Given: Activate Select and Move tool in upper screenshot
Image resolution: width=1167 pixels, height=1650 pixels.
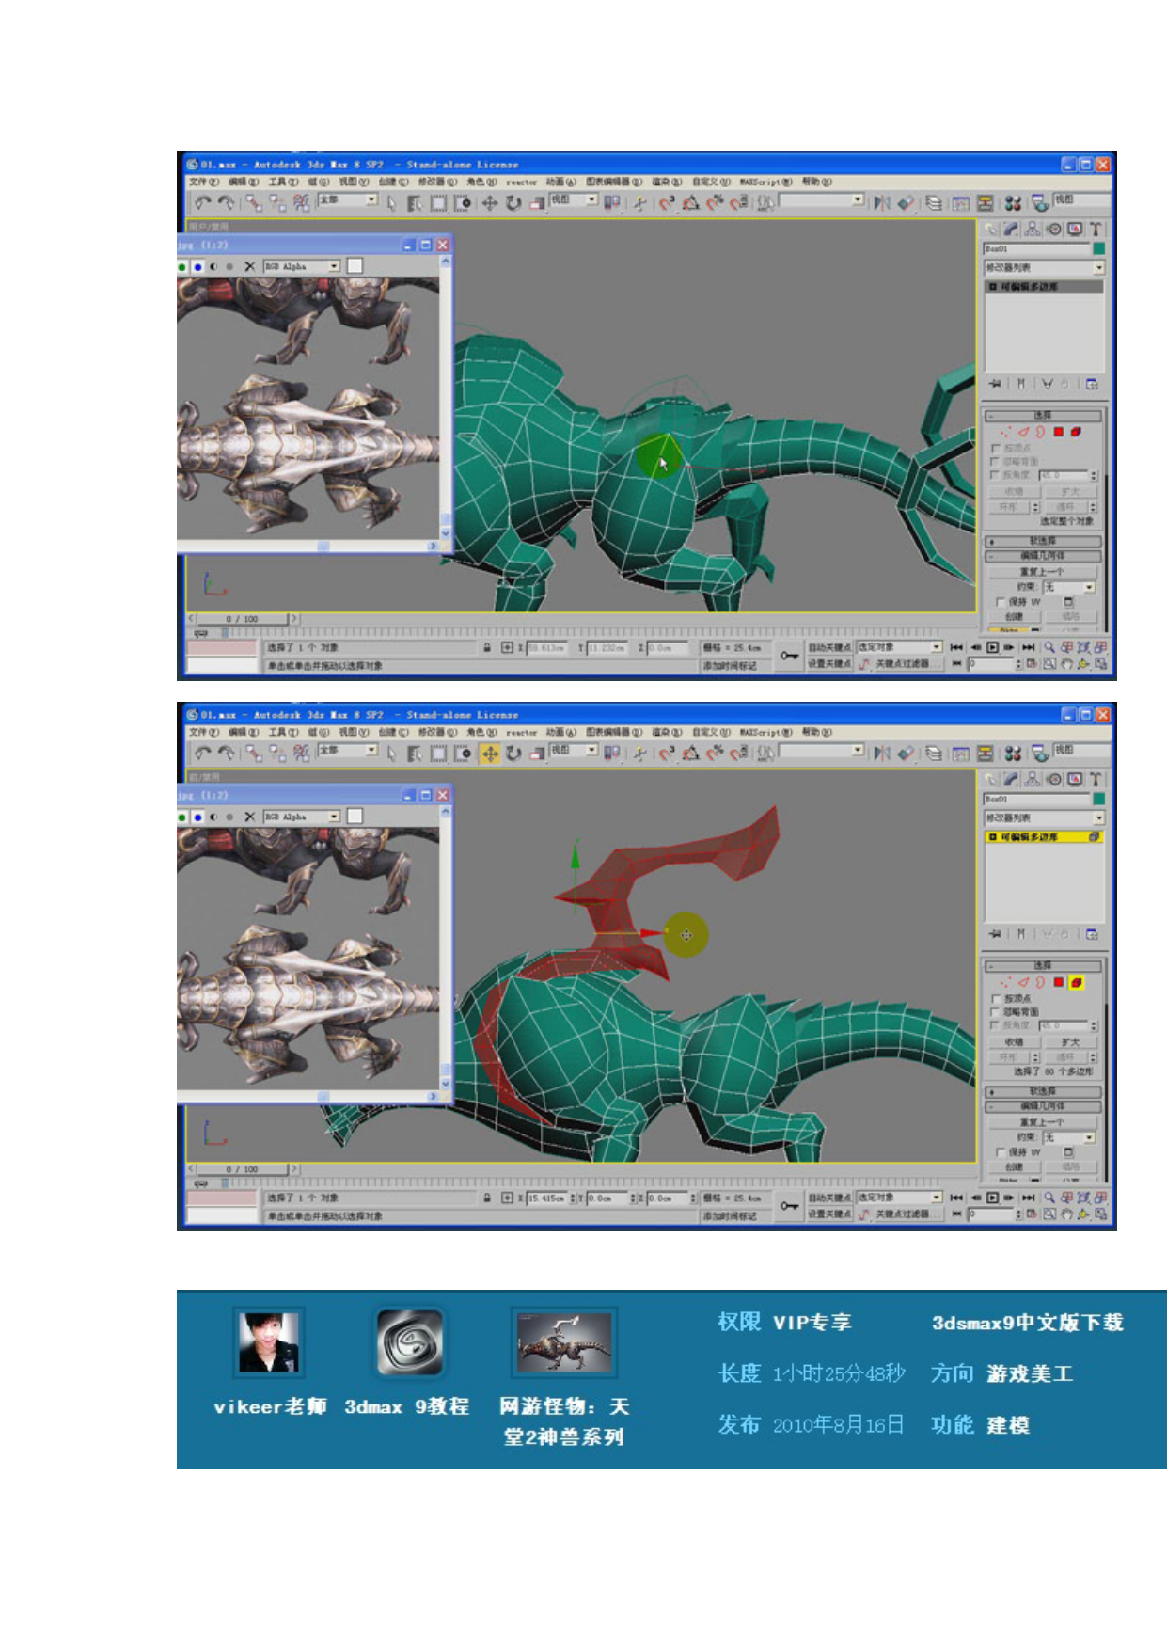Looking at the screenshot, I should point(490,203).
